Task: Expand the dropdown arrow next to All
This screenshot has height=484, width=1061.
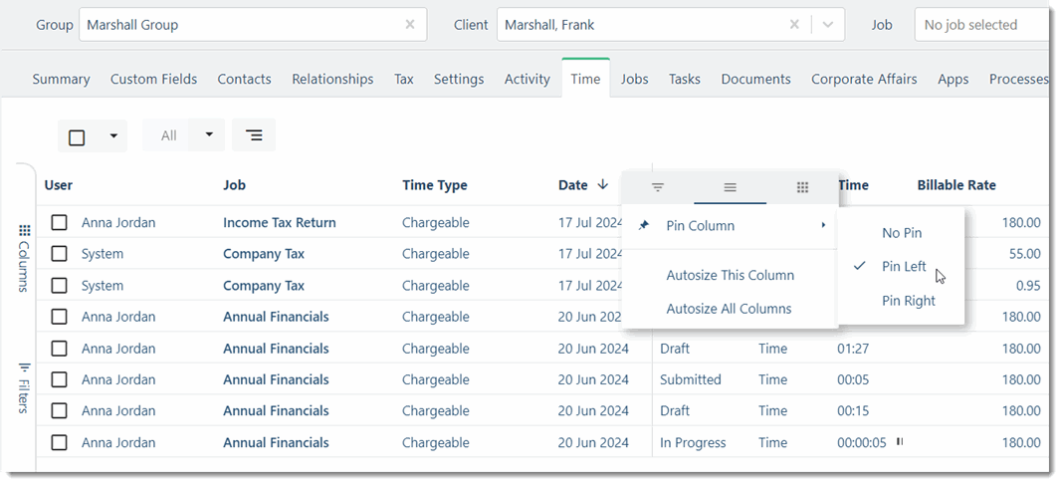Action: [x=209, y=134]
